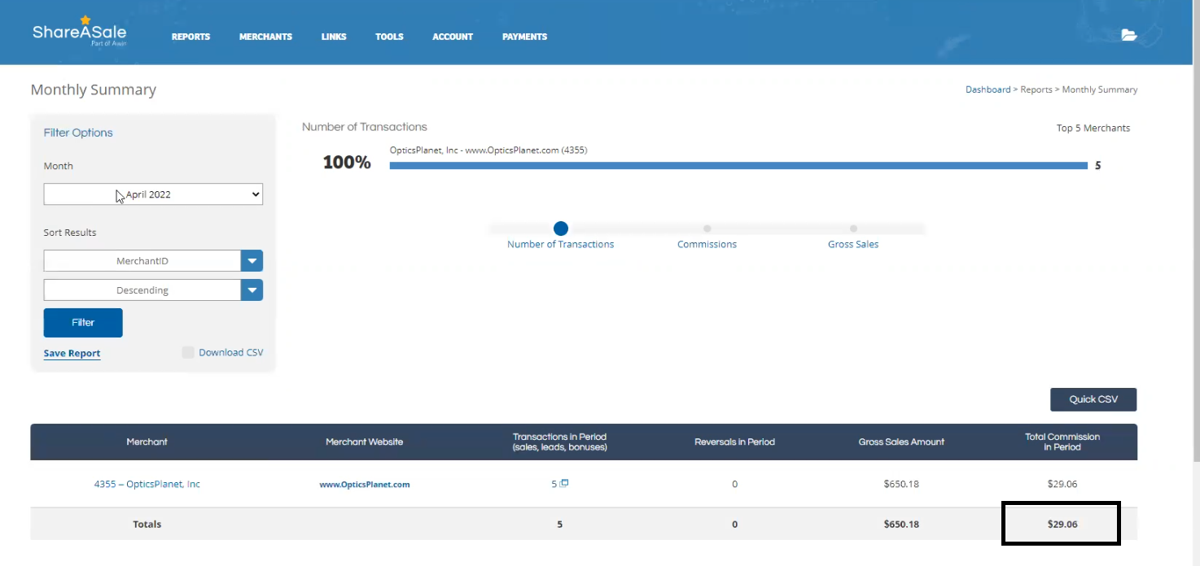Screen dimensions: 1200x566
Task: Tick the Download CSV checkbox
Action: coord(188,352)
